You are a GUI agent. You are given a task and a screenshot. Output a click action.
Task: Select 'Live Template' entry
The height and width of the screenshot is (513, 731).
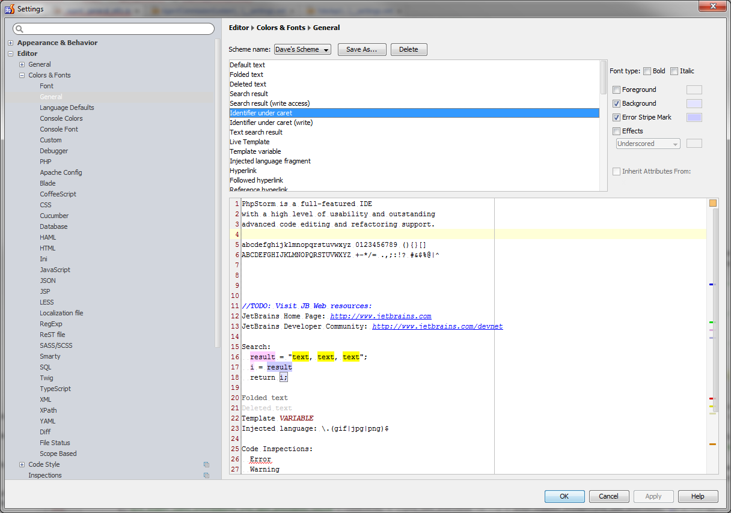click(414, 142)
